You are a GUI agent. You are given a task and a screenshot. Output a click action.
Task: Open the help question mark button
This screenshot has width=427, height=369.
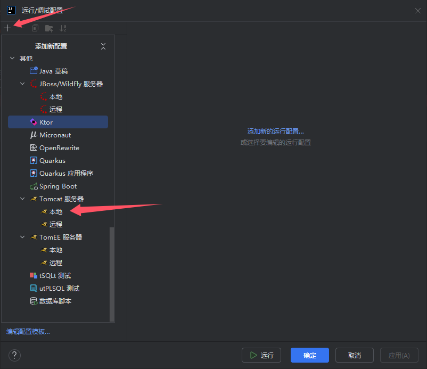[x=14, y=355]
